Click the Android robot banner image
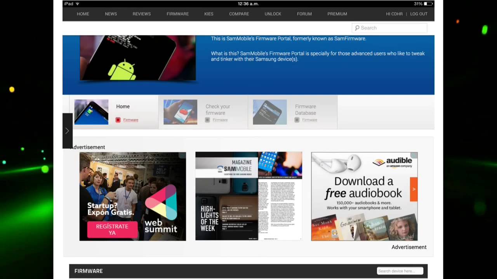497x279 pixels. click(x=138, y=58)
